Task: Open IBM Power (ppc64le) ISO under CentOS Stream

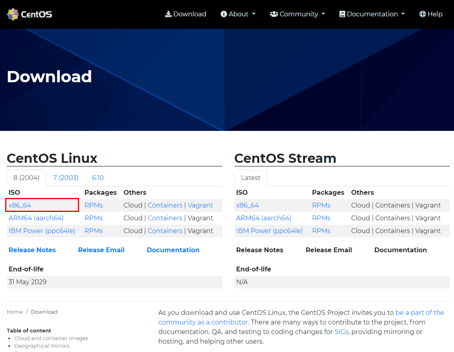Action: pyautogui.click(x=269, y=231)
